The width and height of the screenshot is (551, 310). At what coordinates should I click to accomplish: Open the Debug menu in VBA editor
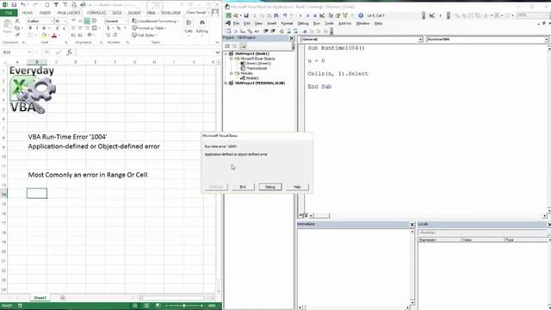303,23
